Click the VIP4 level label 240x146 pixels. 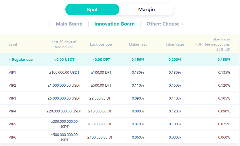(12, 111)
